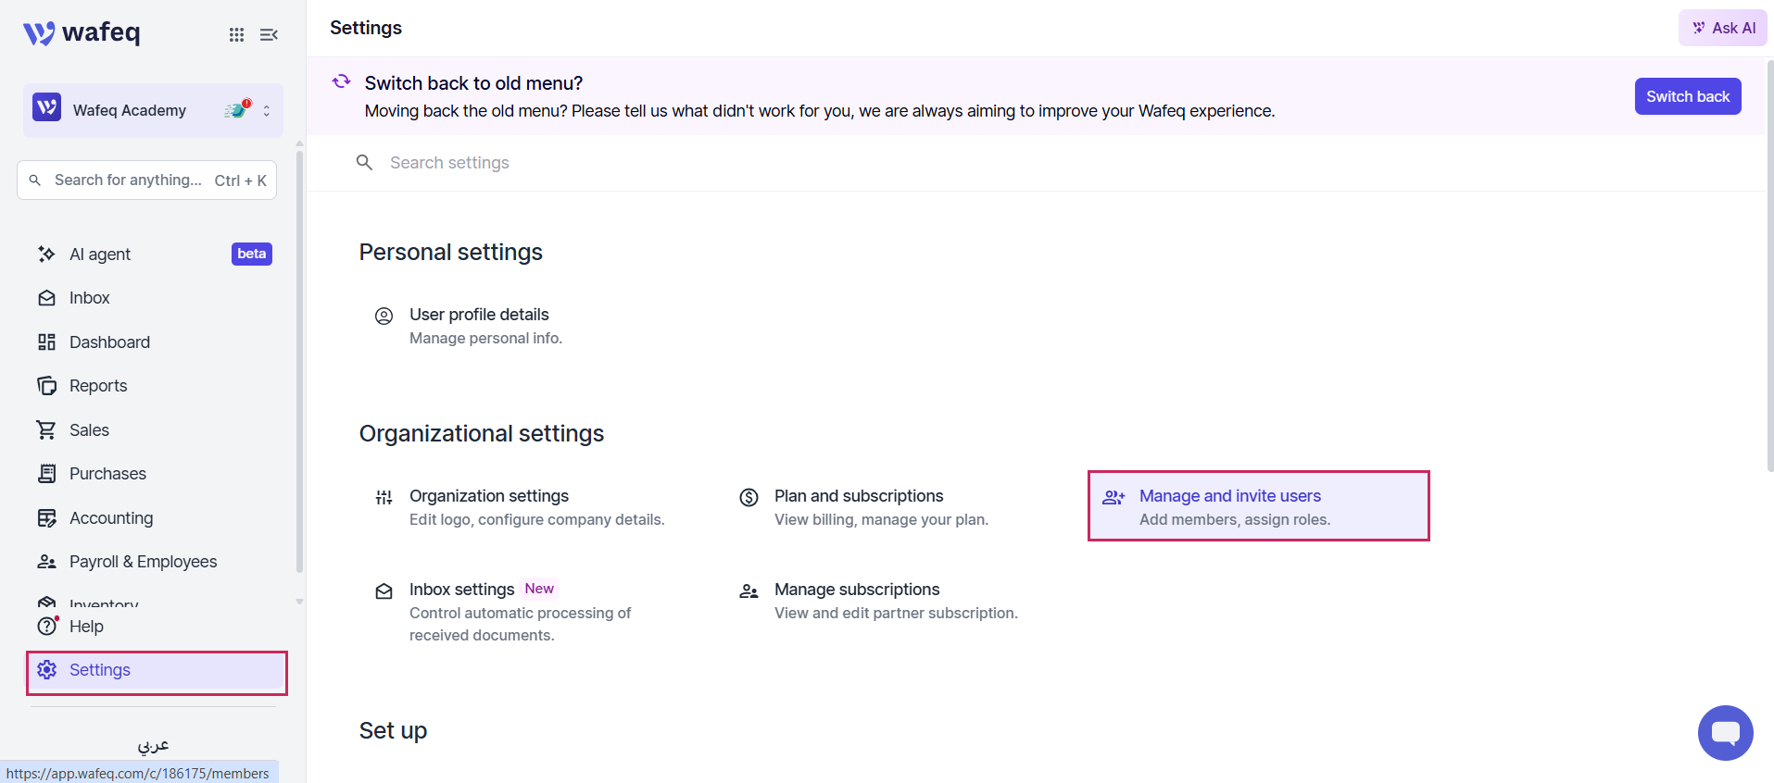Collapse the sidebar menu icon
Screen dimensions: 1774x783
[x=269, y=34]
